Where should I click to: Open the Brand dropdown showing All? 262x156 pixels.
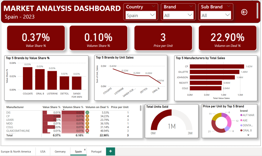click(178, 15)
